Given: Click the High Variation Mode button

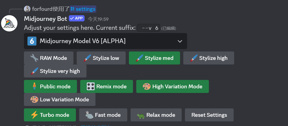Looking at the screenshot, I should [172, 86].
